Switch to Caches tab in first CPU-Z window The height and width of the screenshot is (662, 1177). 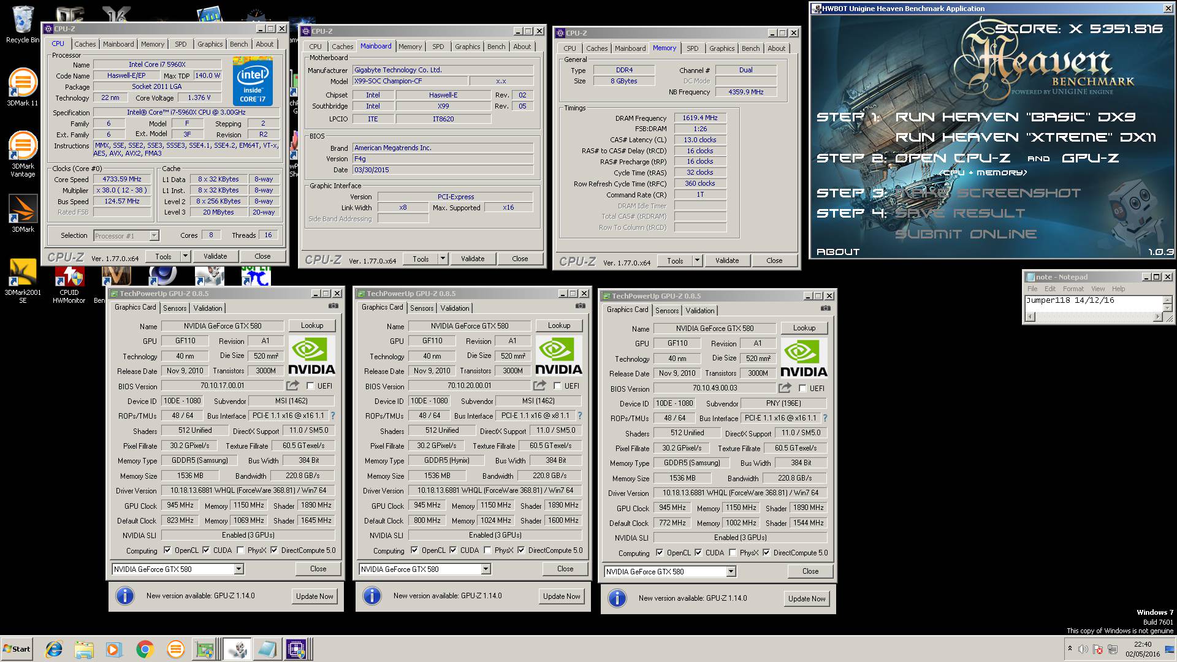(x=85, y=44)
